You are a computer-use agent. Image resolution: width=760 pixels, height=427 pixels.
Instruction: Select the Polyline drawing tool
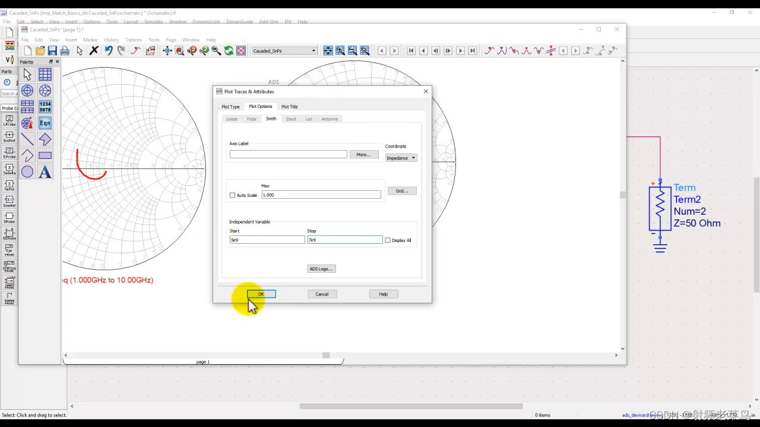(27, 155)
